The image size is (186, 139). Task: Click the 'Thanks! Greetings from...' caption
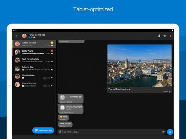pyautogui.click(x=120, y=89)
